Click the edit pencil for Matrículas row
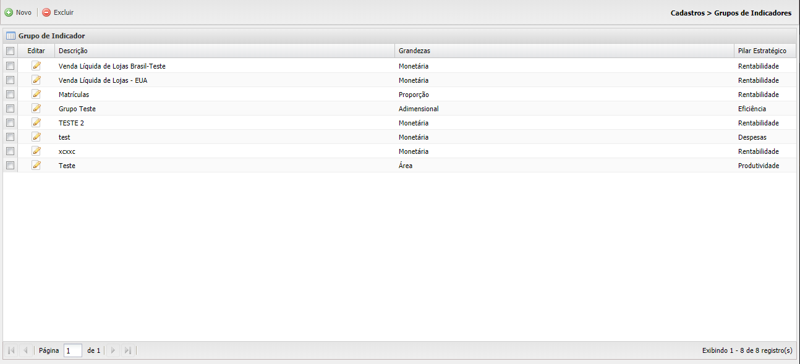 pos(36,94)
